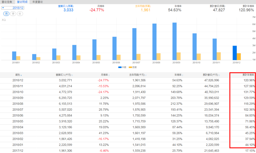
Task: Select the 2018/09 blue bar in chart
Action: (174, 41)
